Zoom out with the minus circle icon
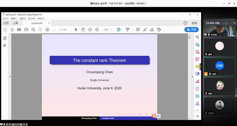Image resolution: width=237 pixels, height=126 pixels. [x=90, y=29]
